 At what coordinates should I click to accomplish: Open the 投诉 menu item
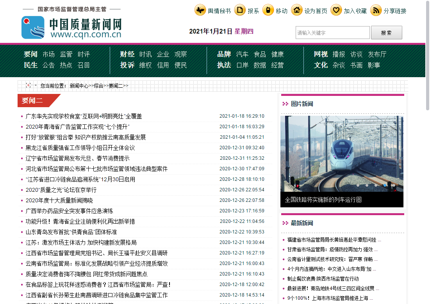(127, 65)
